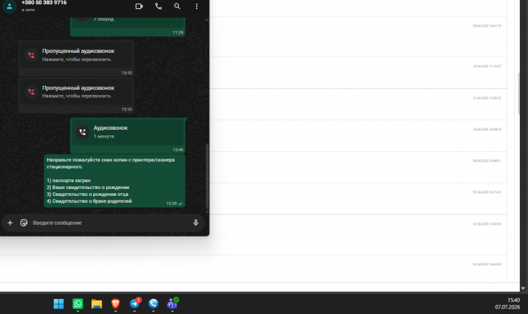Select background row dated 02.04.2026 14:43:02

point(254,269)
